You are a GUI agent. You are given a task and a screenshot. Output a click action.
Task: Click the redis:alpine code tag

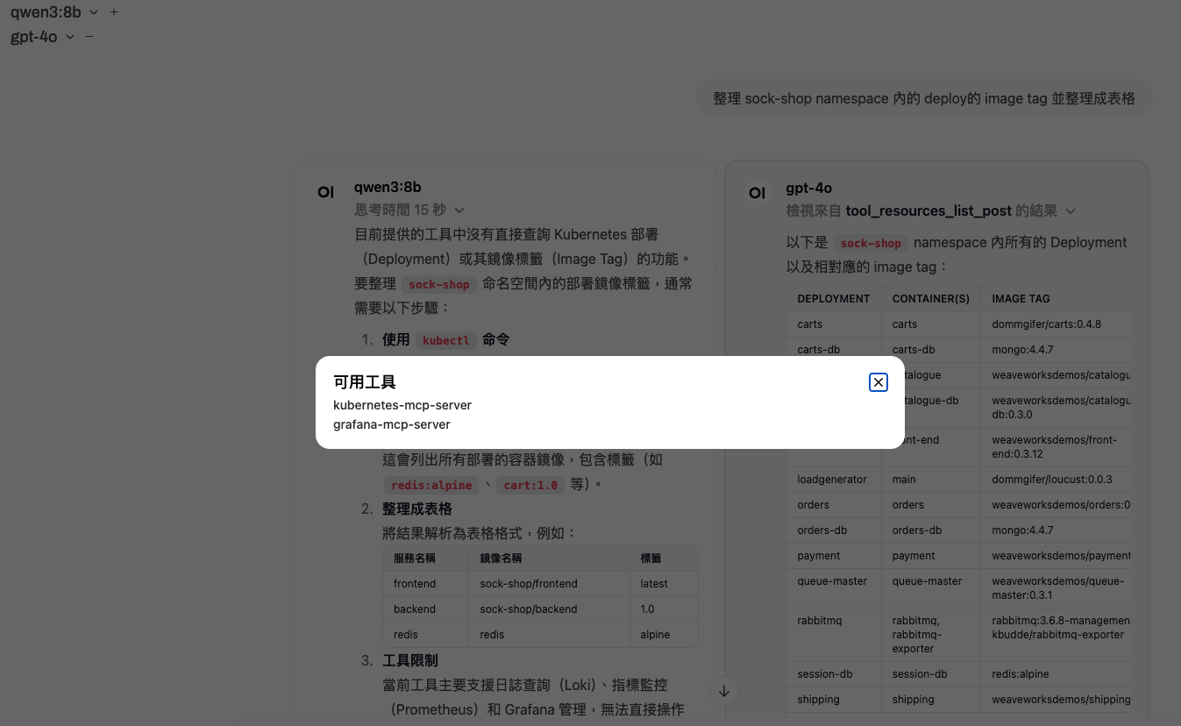[x=430, y=485]
